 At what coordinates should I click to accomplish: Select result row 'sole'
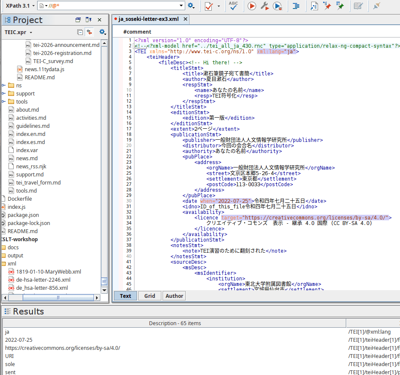(x=175, y=364)
